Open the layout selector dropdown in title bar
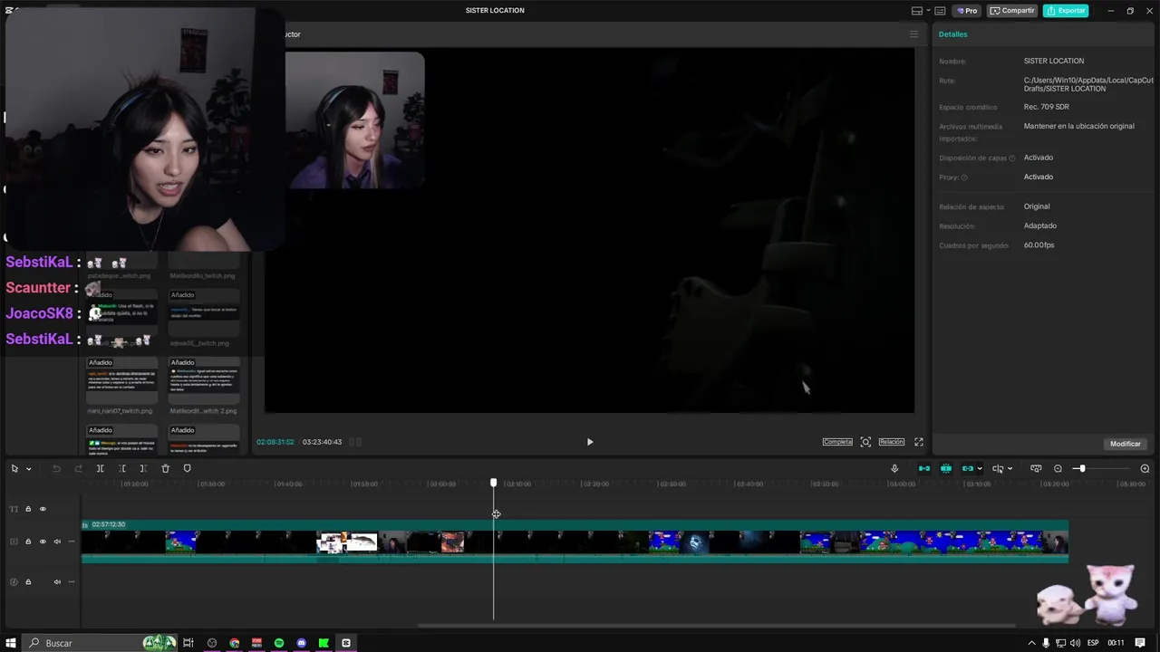This screenshot has width=1160, height=652. point(920,11)
